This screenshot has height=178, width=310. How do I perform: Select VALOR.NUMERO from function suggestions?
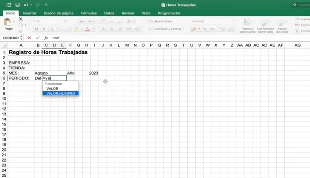pyautogui.click(x=61, y=94)
